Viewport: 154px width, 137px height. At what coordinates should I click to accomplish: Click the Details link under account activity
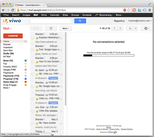coord(109,128)
